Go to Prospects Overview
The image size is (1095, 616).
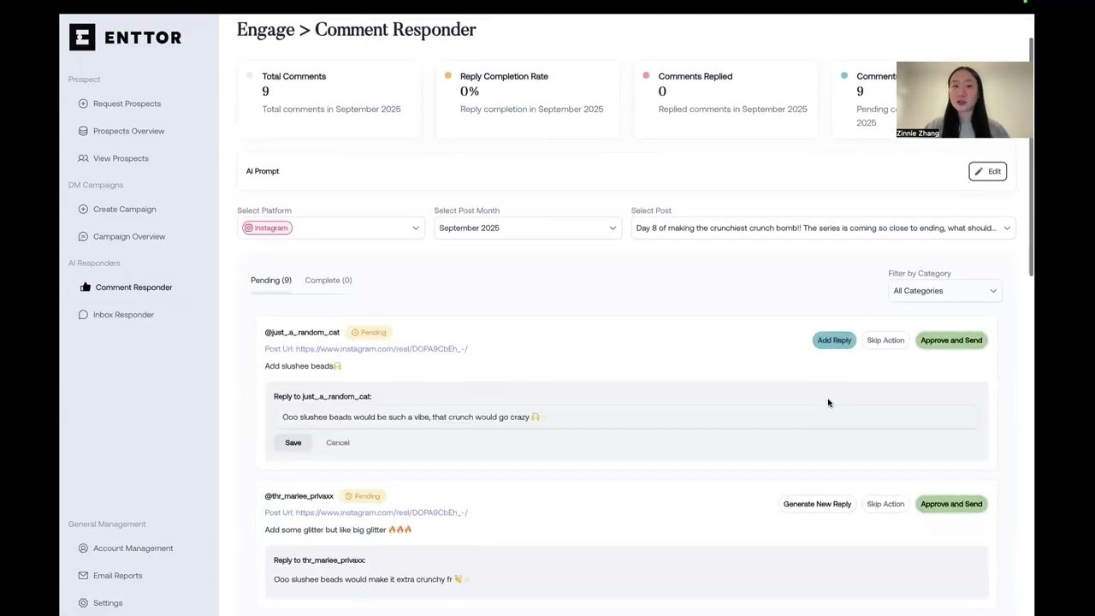tap(128, 131)
